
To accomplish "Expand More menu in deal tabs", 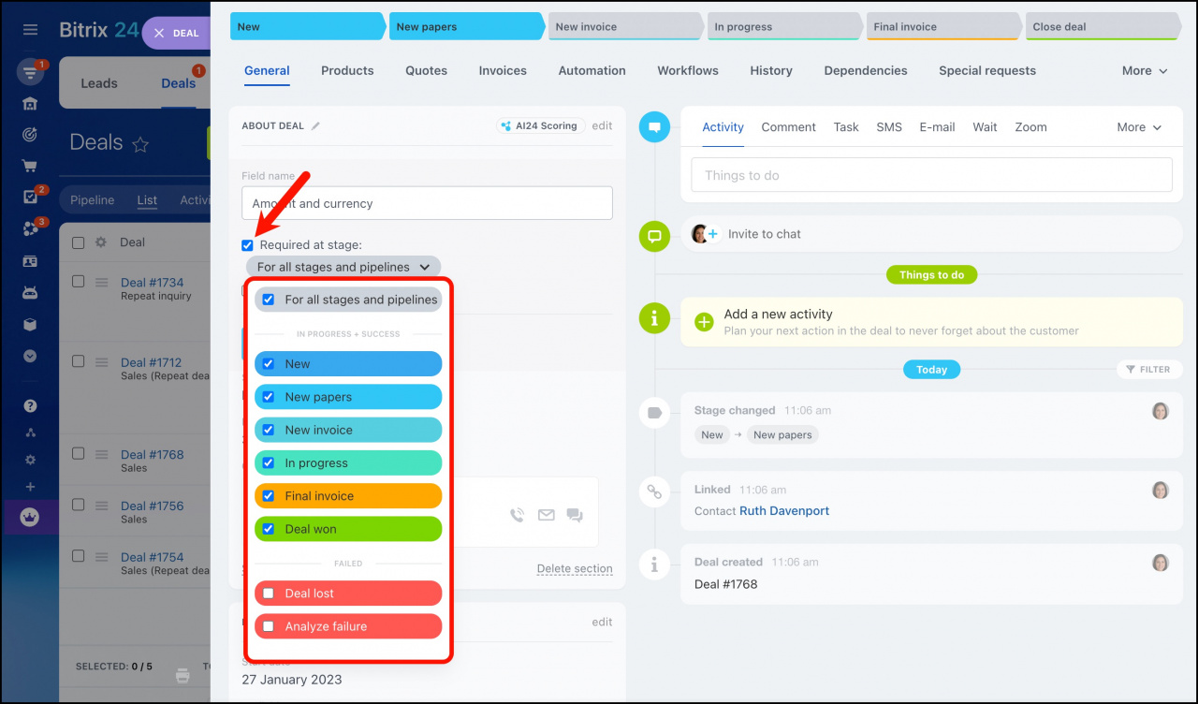I will pyautogui.click(x=1145, y=70).
